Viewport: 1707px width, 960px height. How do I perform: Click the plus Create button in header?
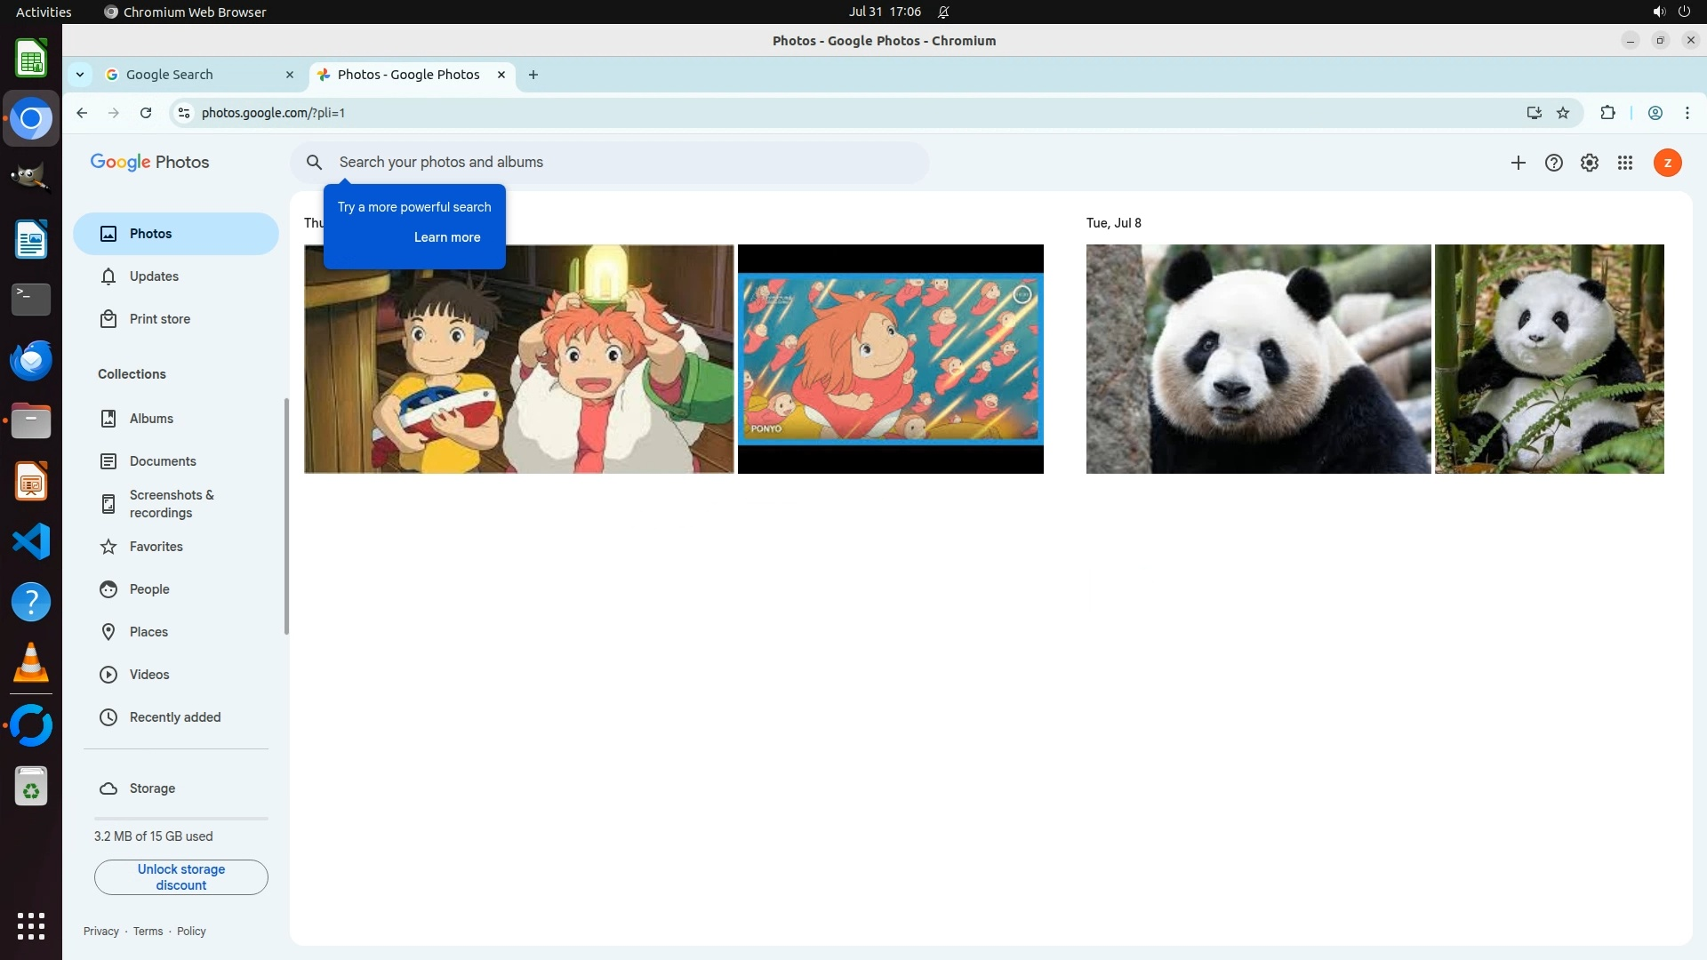1518,163
